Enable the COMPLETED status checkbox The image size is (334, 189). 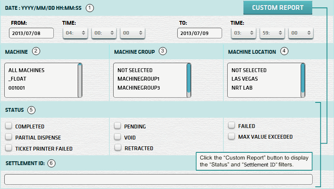(9, 126)
